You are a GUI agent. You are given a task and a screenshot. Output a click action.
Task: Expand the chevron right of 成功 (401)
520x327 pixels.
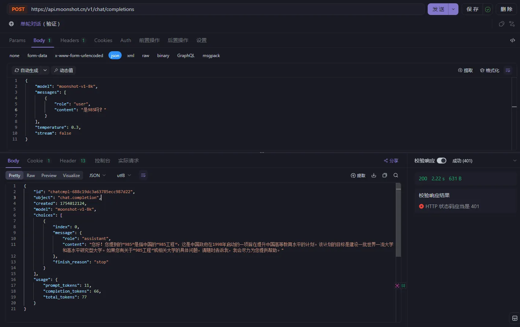[x=515, y=161]
